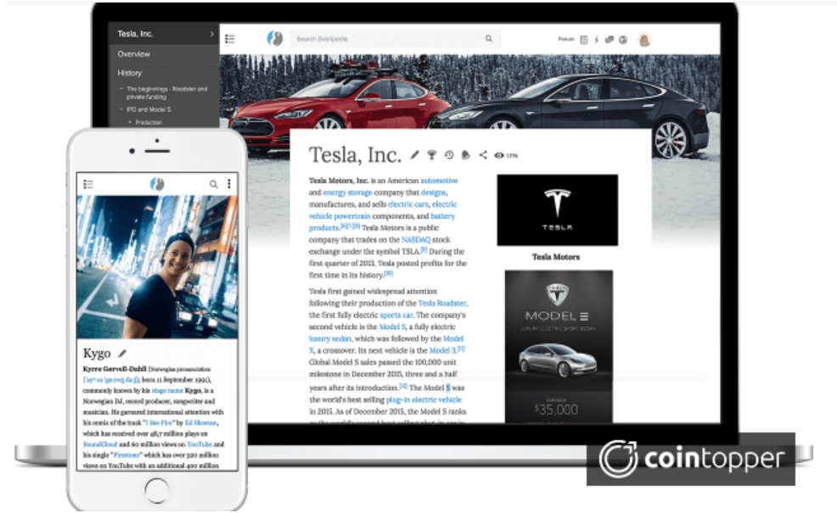837x513 pixels.
Task: Open the hamburger menu on the phone screen
Action: click(87, 183)
